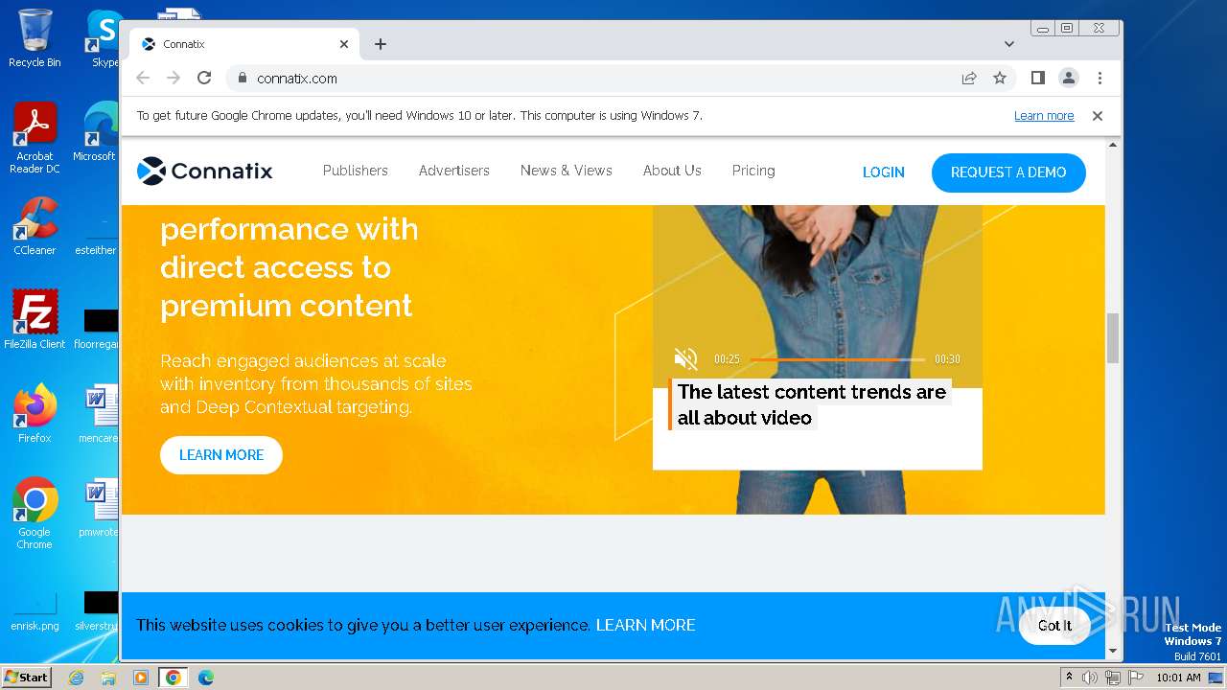Image resolution: width=1227 pixels, height=690 pixels.
Task: Expand the tab search dropdown
Action: point(1008,44)
